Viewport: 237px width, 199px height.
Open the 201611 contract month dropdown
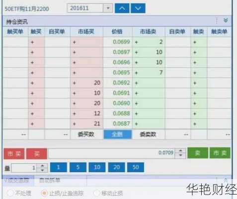click(108, 8)
